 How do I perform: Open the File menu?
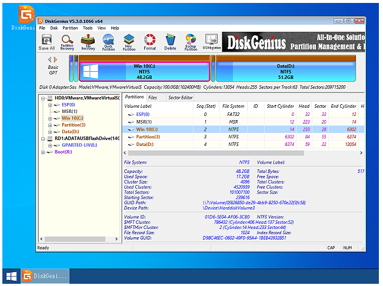pos(42,28)
